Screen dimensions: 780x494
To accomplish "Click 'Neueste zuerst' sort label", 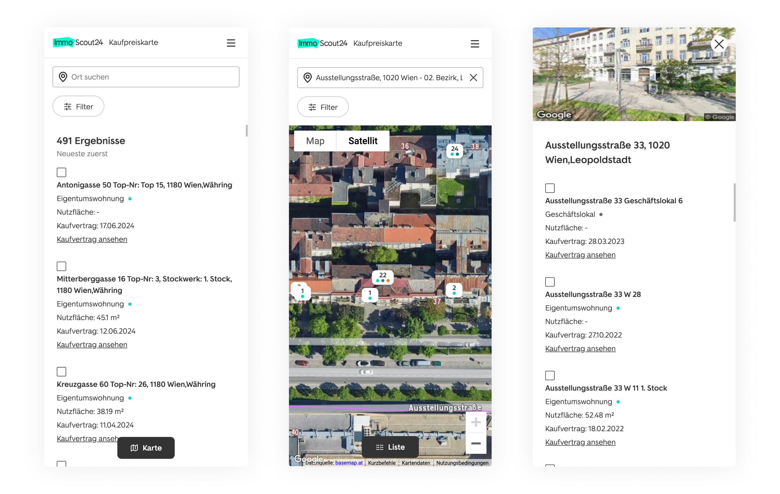I will point(82,154).
